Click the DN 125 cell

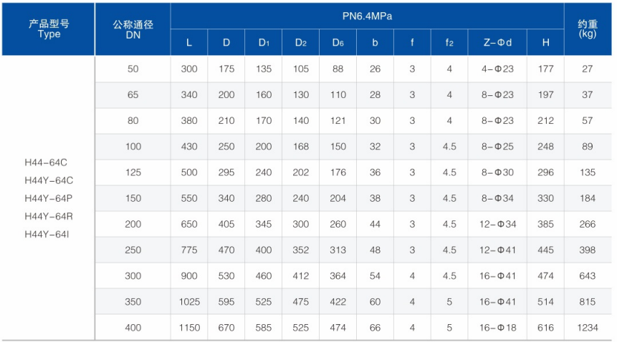(x=133, y=172)
